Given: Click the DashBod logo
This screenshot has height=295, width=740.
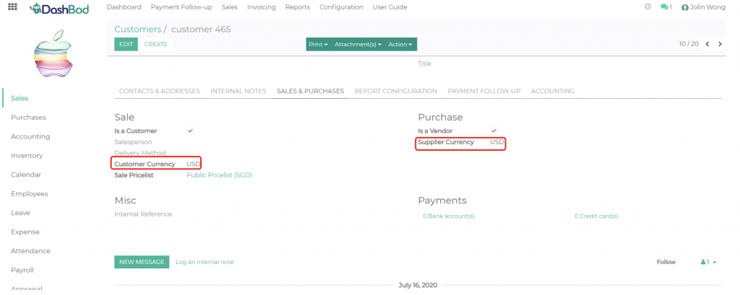Looking at the screenshot, I should point(59,8).
